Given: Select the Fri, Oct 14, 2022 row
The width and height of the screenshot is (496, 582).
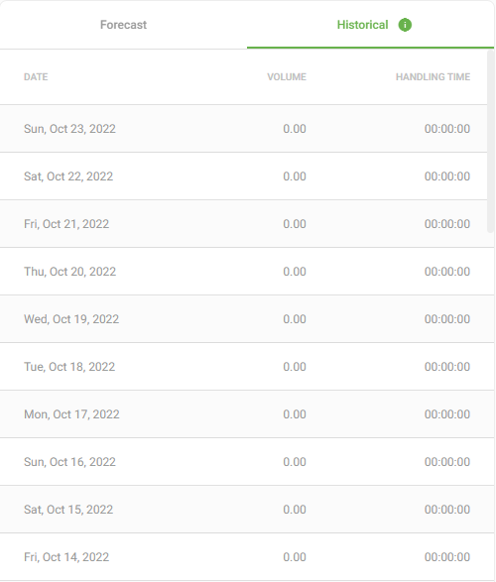Looking at the screenshot, I should pyautogui.click(x=247, y=557).
